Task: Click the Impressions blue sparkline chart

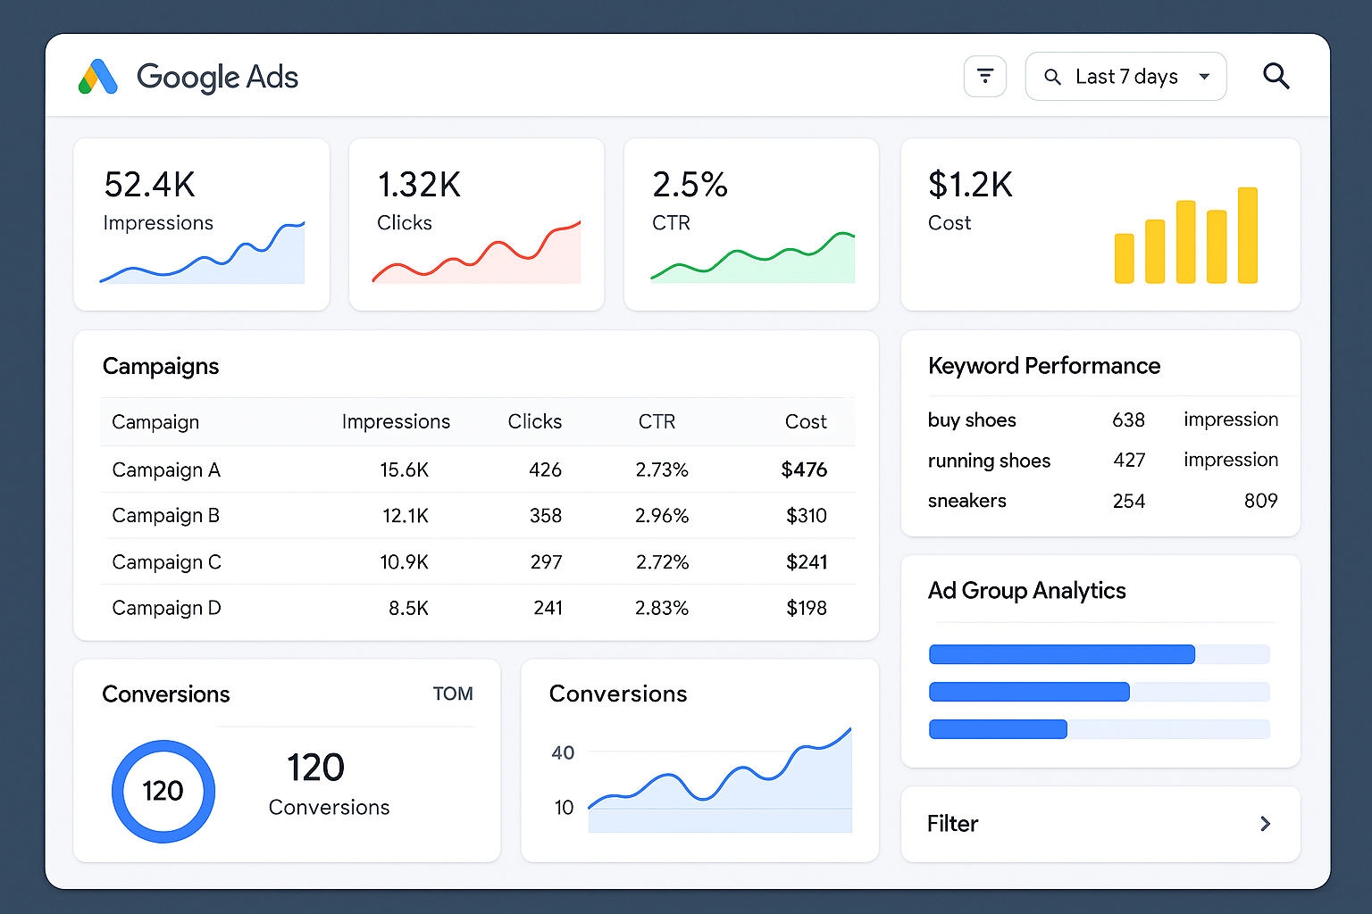Action: 203,256
